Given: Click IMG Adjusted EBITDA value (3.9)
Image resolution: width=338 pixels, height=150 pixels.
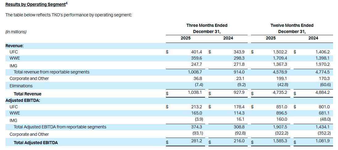Looking at the screenshot, I should (199, 119).
